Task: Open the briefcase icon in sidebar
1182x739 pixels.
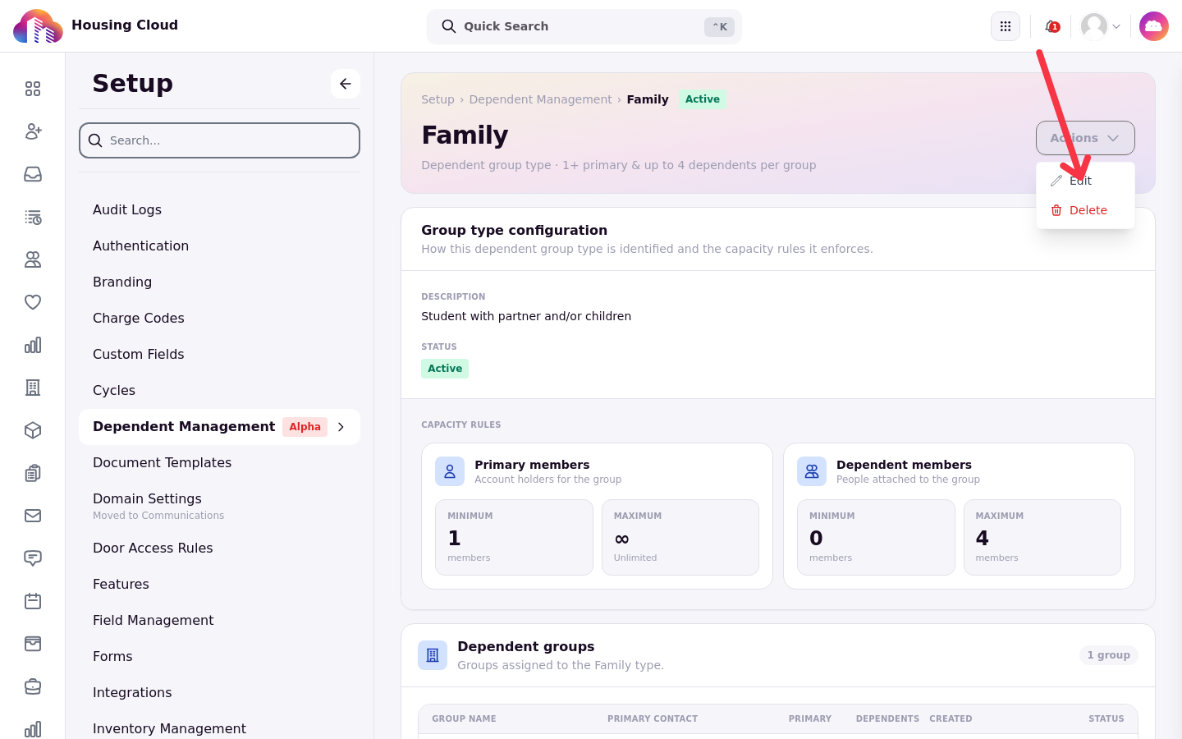Action: click(x=33, y=686)
